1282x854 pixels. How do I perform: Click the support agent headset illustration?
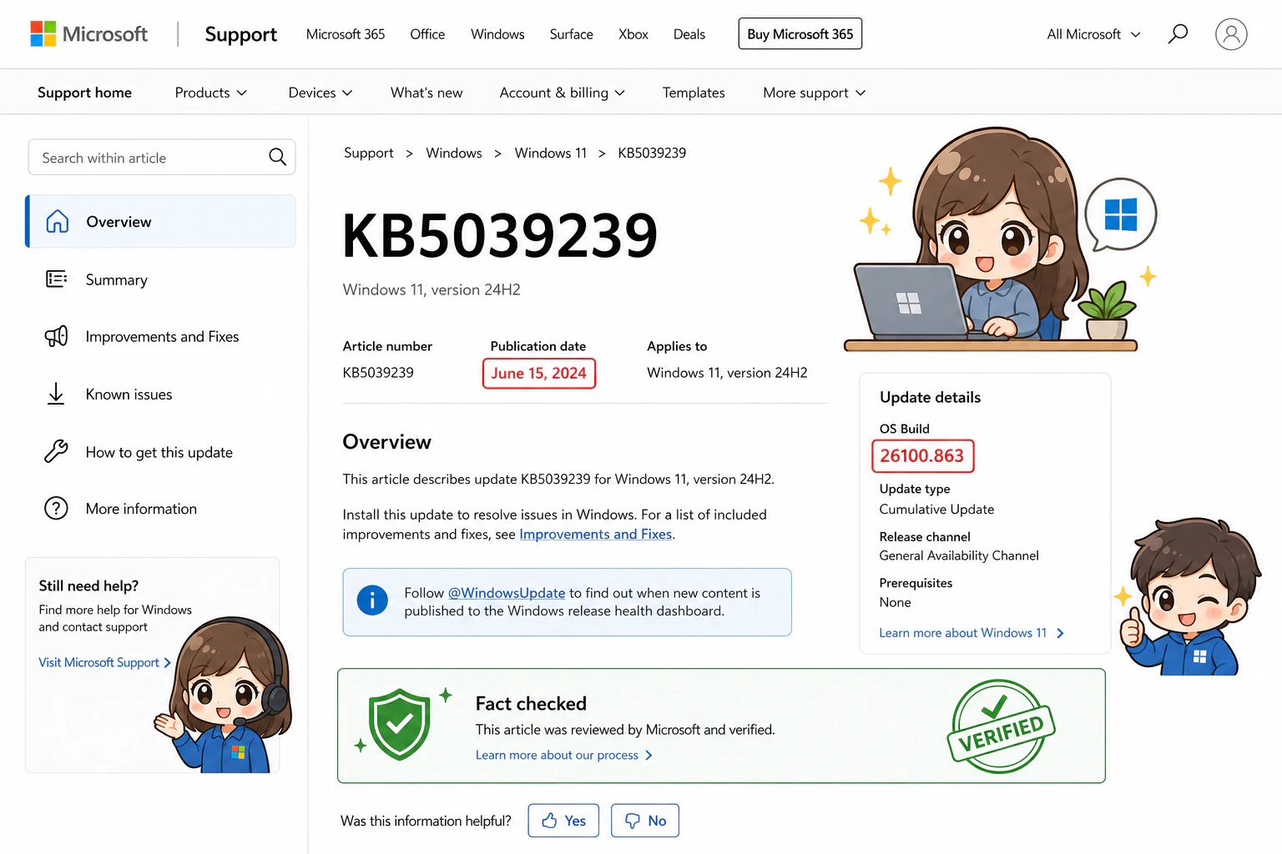[x=223, y=695]
